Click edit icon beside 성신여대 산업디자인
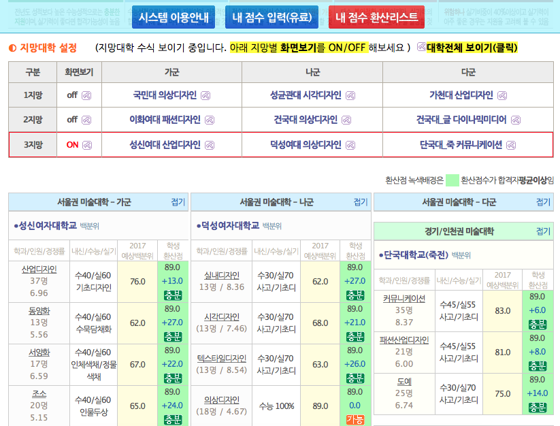Screen dimensions: 560x426 point(210,145)
